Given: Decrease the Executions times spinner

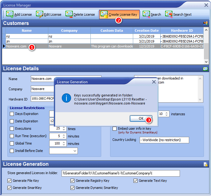Looking at the screenshot, I should point(64,130).
